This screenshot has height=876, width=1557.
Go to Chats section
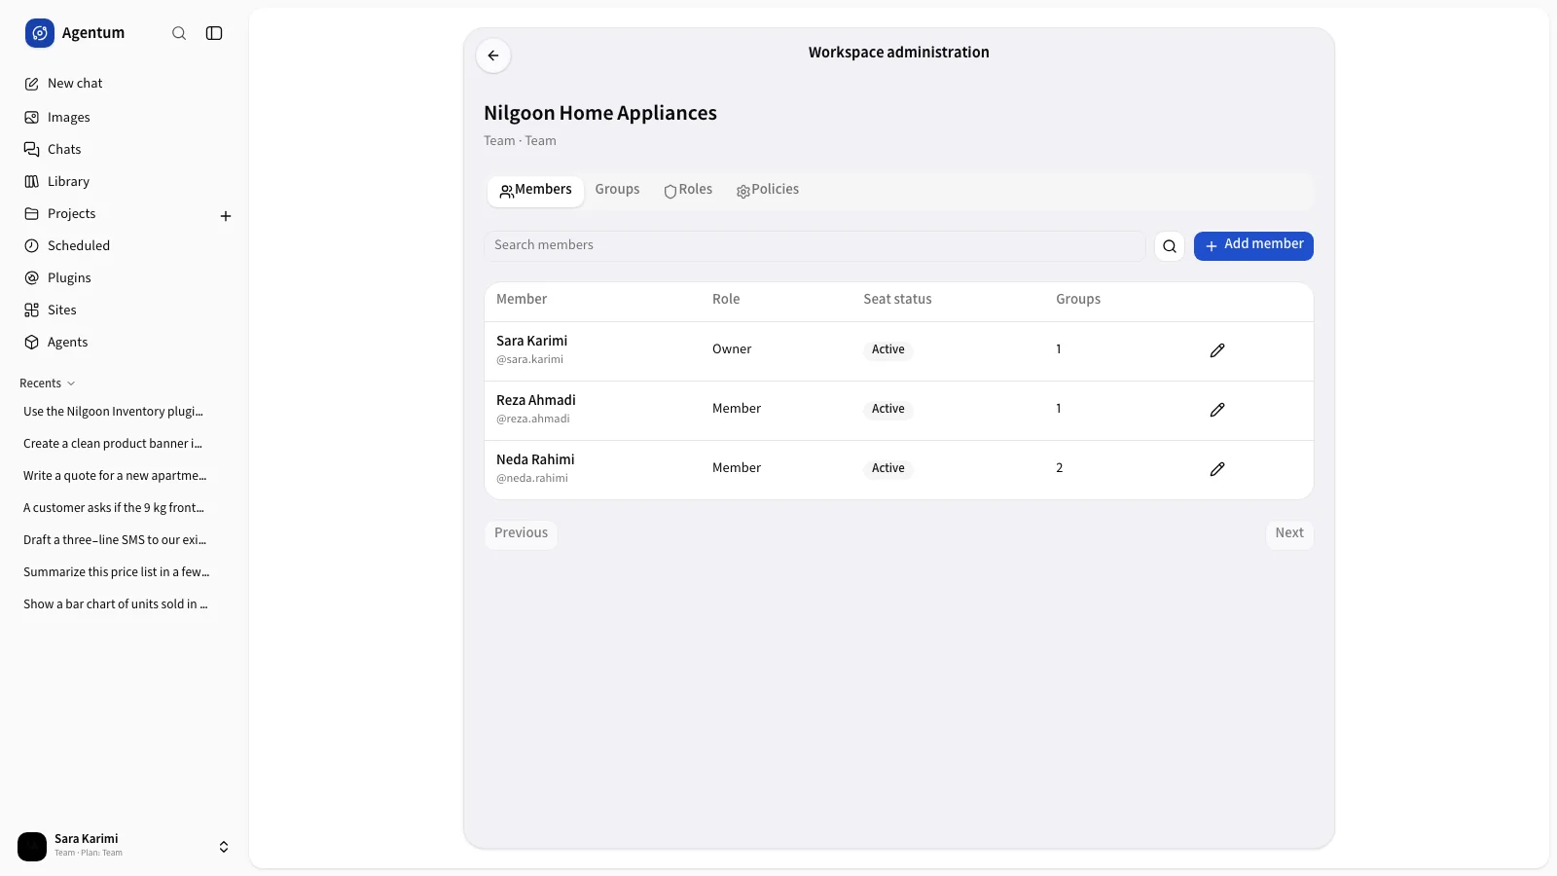click(x=125, y=149)
